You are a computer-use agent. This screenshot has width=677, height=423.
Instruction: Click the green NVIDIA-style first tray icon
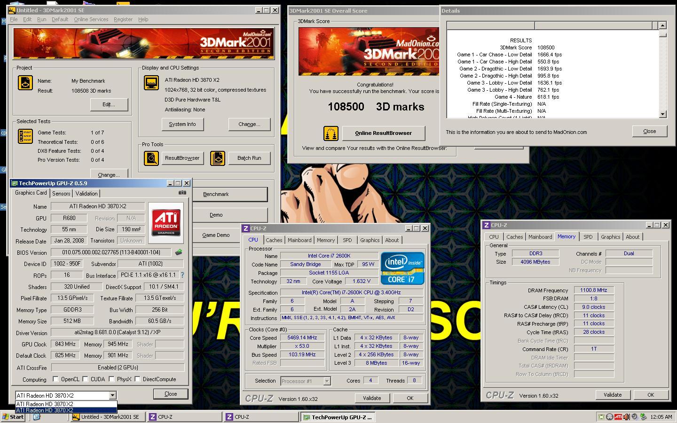point(601,416)
